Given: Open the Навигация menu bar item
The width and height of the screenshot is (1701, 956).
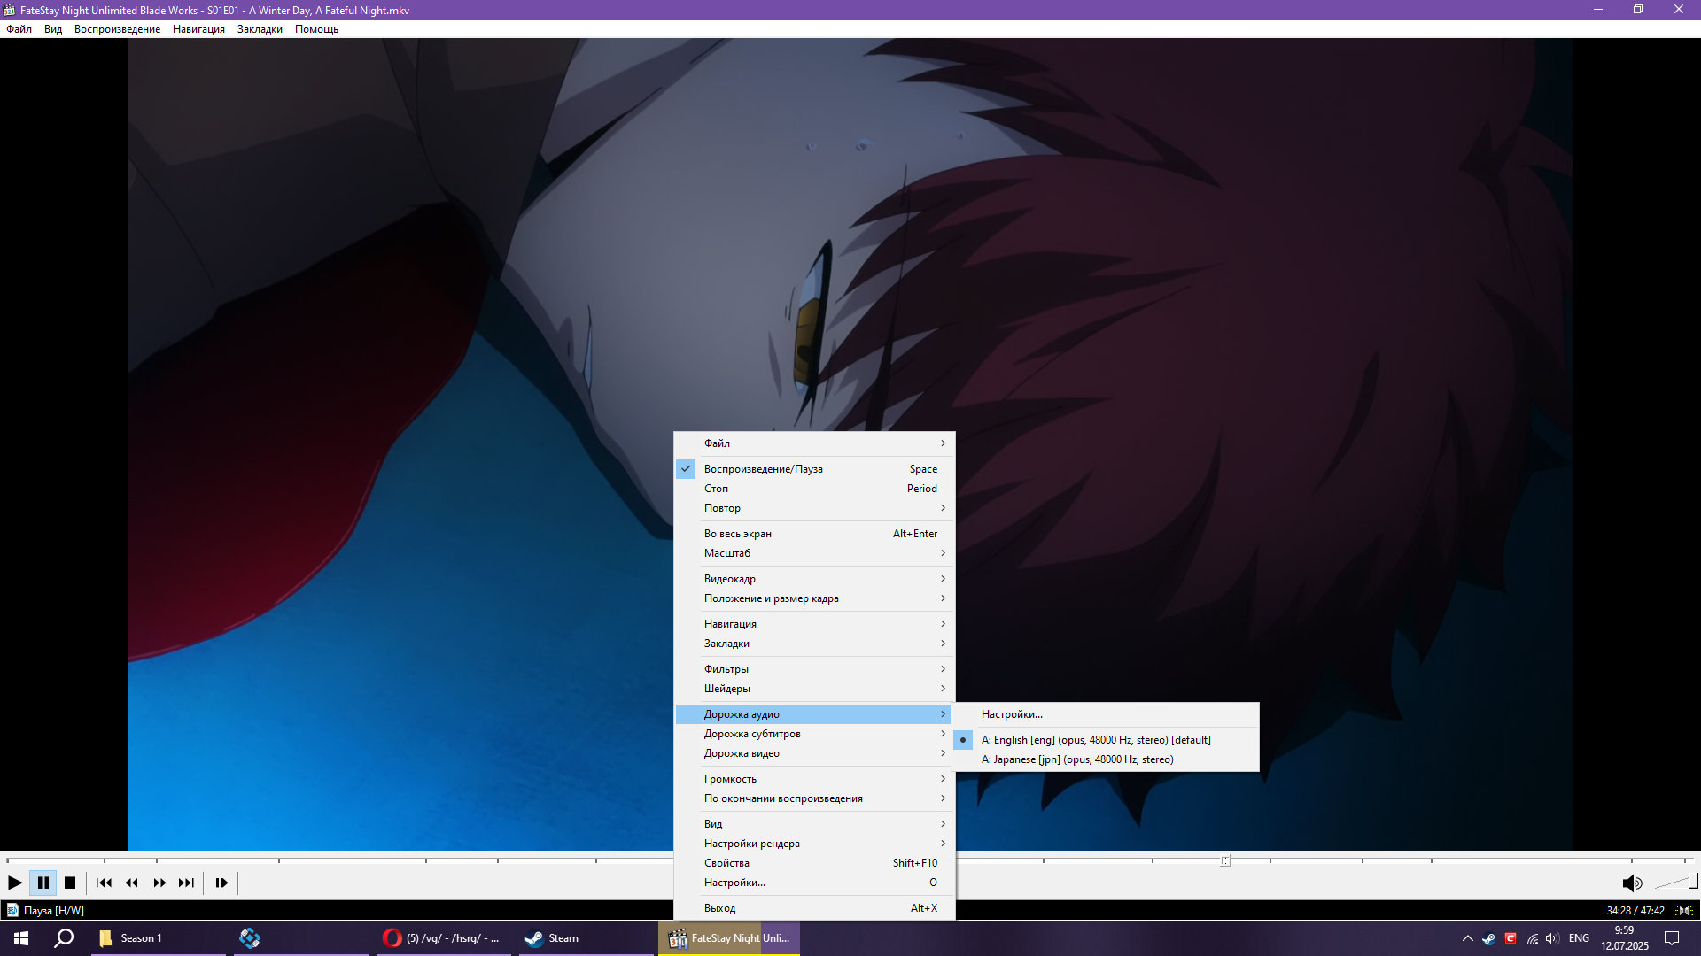Looking at the screenshot, I should click(x=198, y=29).
